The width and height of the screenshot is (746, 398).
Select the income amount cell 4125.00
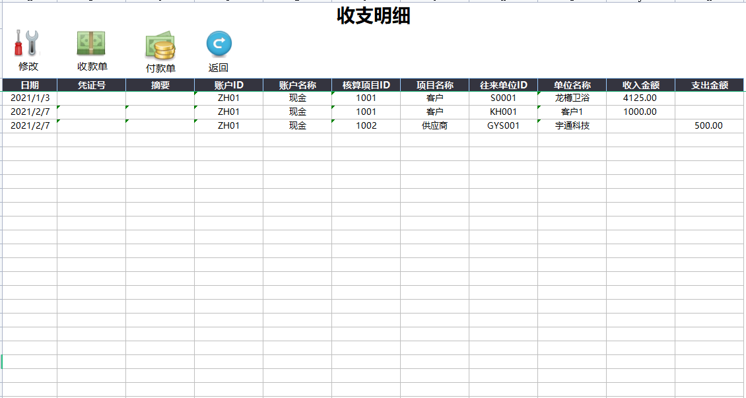tap(639, 98)
